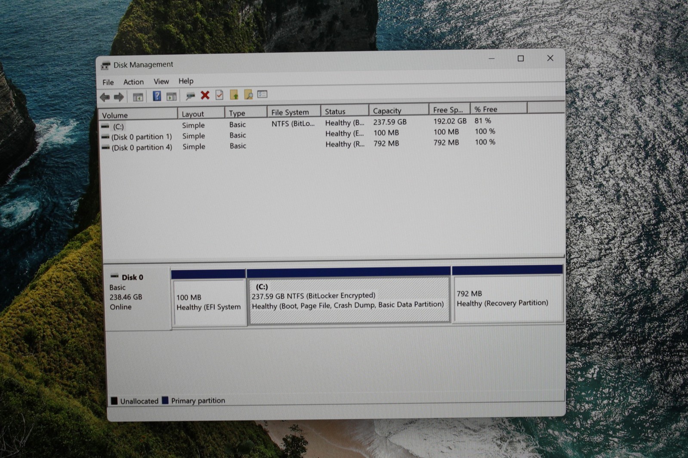Click the Back arrow in the toolbar

point(105,97)
